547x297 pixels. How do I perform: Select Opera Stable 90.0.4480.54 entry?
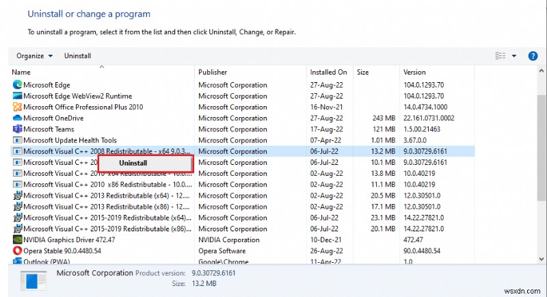point(62,250)
